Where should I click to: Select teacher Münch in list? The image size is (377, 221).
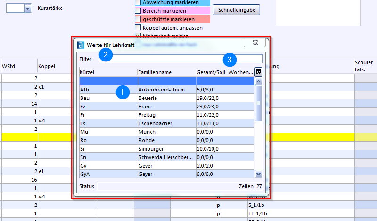pyautogui.click(x=167, y=132)
